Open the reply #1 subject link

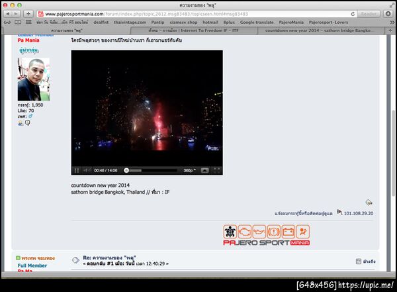(x=109, y=258)
